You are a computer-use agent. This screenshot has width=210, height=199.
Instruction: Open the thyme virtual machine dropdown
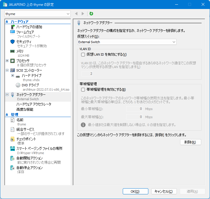pos(38,14)
